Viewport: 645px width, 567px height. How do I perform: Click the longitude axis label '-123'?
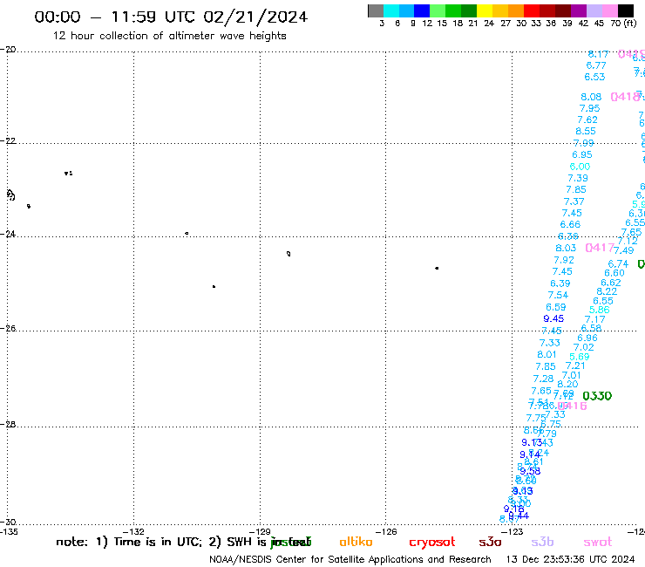513,531
